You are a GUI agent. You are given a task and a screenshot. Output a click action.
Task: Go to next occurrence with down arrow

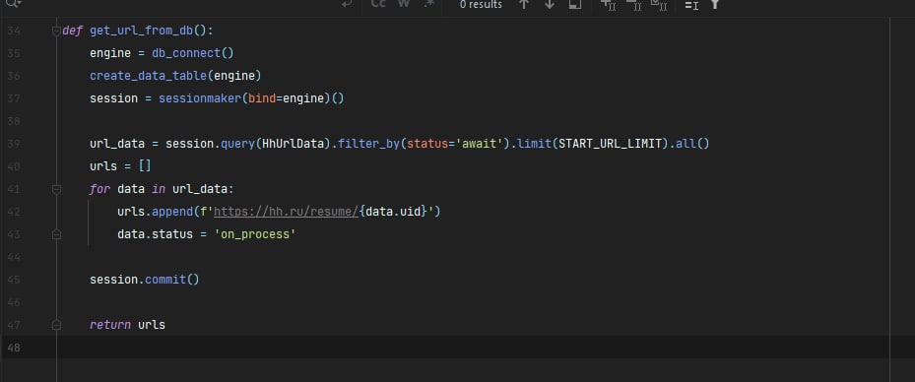coord(550,4)
